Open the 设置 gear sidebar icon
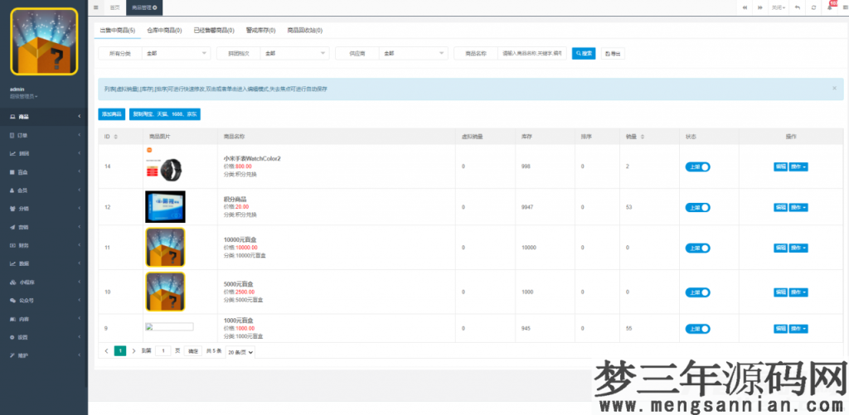 tap(12, 337)
